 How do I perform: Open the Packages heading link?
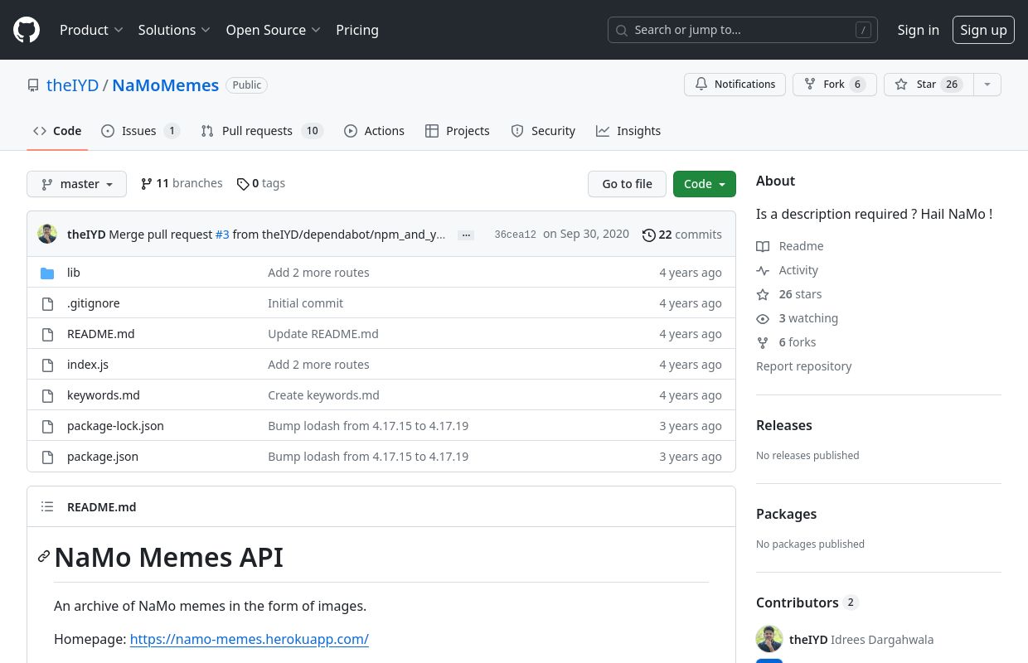(x=786, y=514)
